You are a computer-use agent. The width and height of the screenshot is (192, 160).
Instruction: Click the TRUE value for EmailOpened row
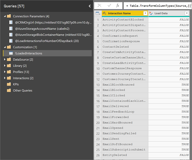(x=169, y=128)
